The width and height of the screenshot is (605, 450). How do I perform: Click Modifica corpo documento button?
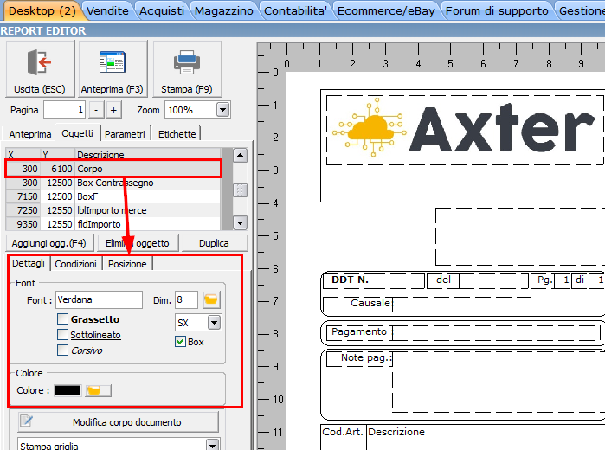point(118,421)
